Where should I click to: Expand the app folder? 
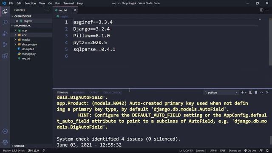(x=15, y=30)
